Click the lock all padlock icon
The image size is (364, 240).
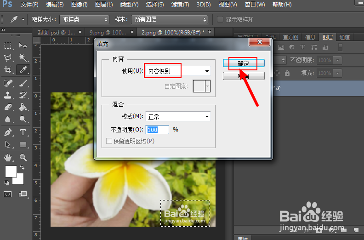287,73
